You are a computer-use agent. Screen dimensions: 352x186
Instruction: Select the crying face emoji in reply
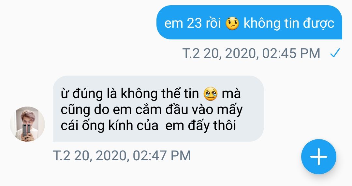pos(210,94)
